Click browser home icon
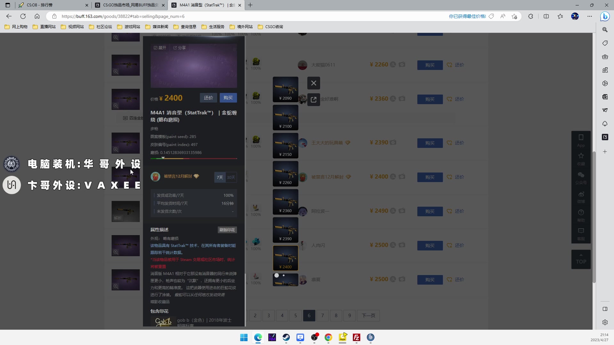614x345 pixels. click(37, 16)
